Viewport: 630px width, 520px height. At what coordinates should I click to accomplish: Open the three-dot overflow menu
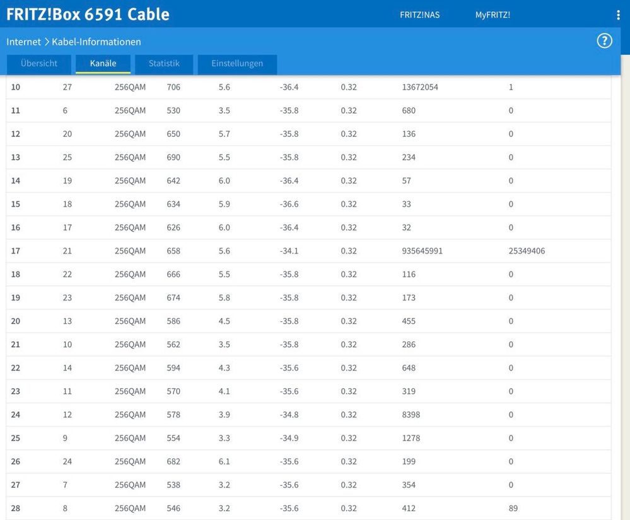pyautogui.click(x=618, y=15)
